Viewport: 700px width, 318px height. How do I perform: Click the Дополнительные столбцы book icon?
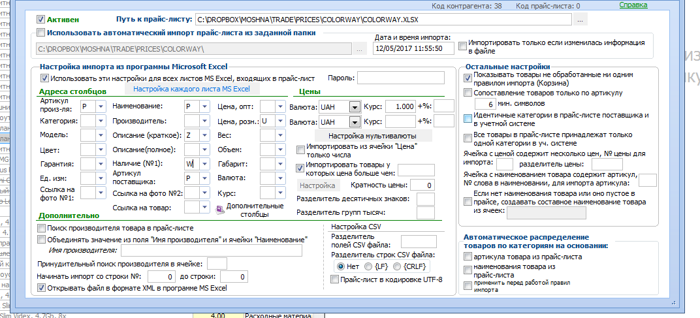coord(219,210)
